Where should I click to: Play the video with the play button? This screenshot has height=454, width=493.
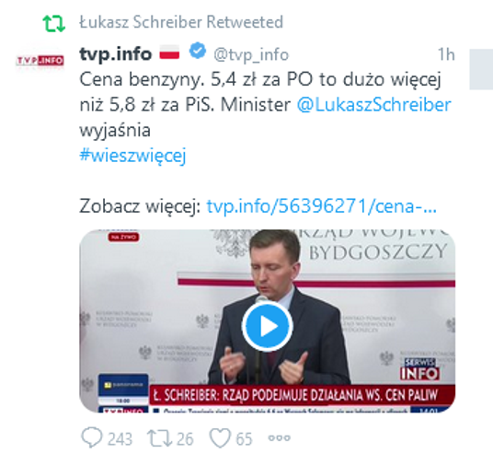(x=268, y=326)
